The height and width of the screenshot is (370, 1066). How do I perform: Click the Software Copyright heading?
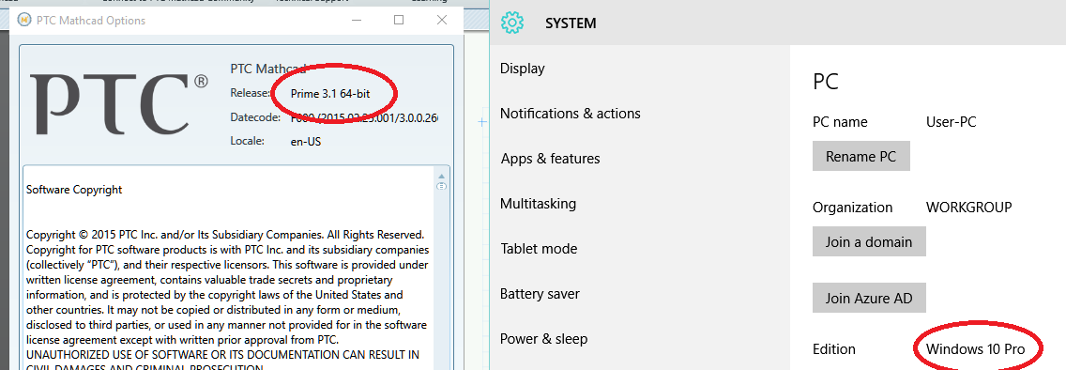74,190
